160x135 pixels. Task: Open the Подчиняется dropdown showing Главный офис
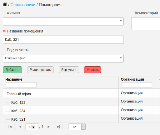[63, 58]
